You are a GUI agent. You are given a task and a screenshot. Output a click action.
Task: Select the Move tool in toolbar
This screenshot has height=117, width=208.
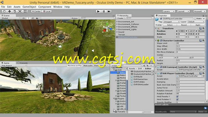(9, 11)
